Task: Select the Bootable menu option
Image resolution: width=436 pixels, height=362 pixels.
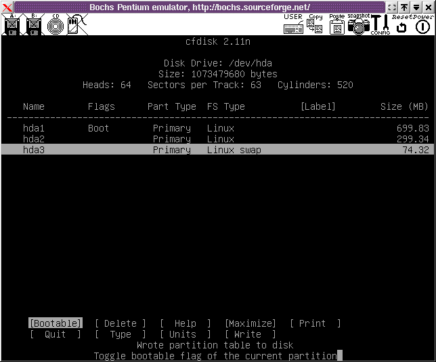Action: pos(56,323)
